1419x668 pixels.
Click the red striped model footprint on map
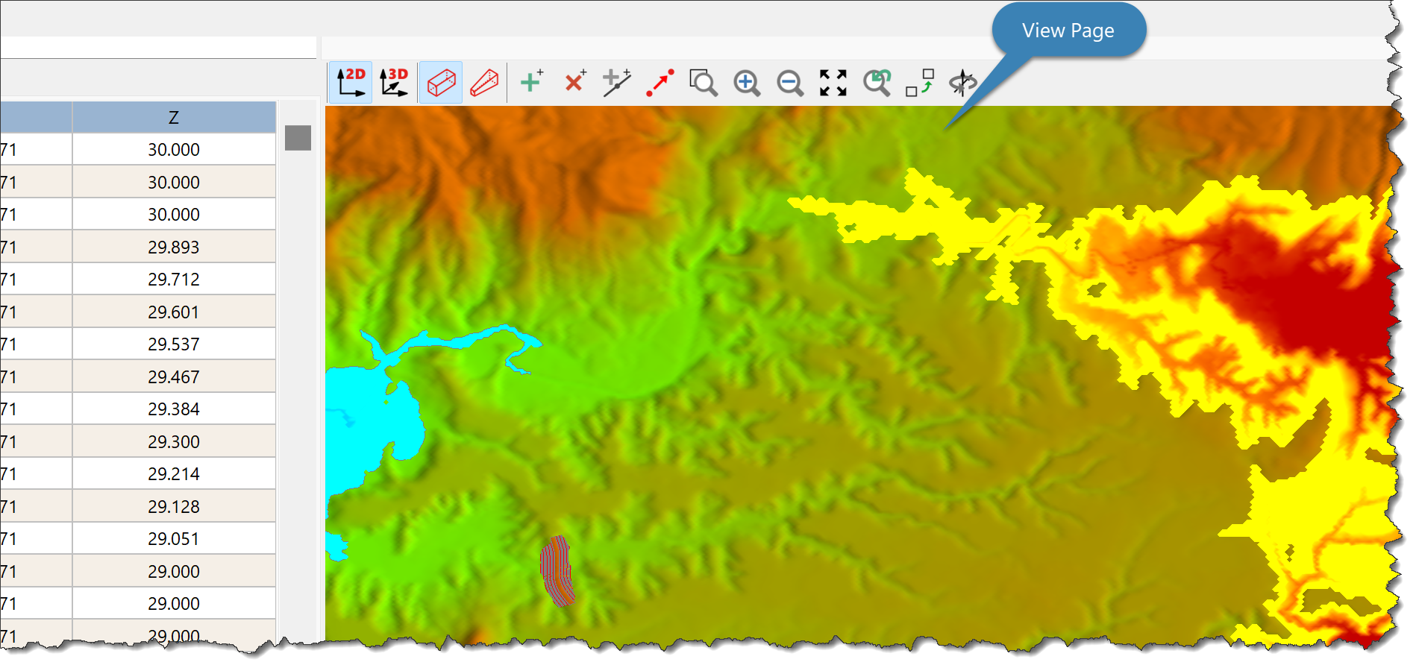tap(557, 571)
